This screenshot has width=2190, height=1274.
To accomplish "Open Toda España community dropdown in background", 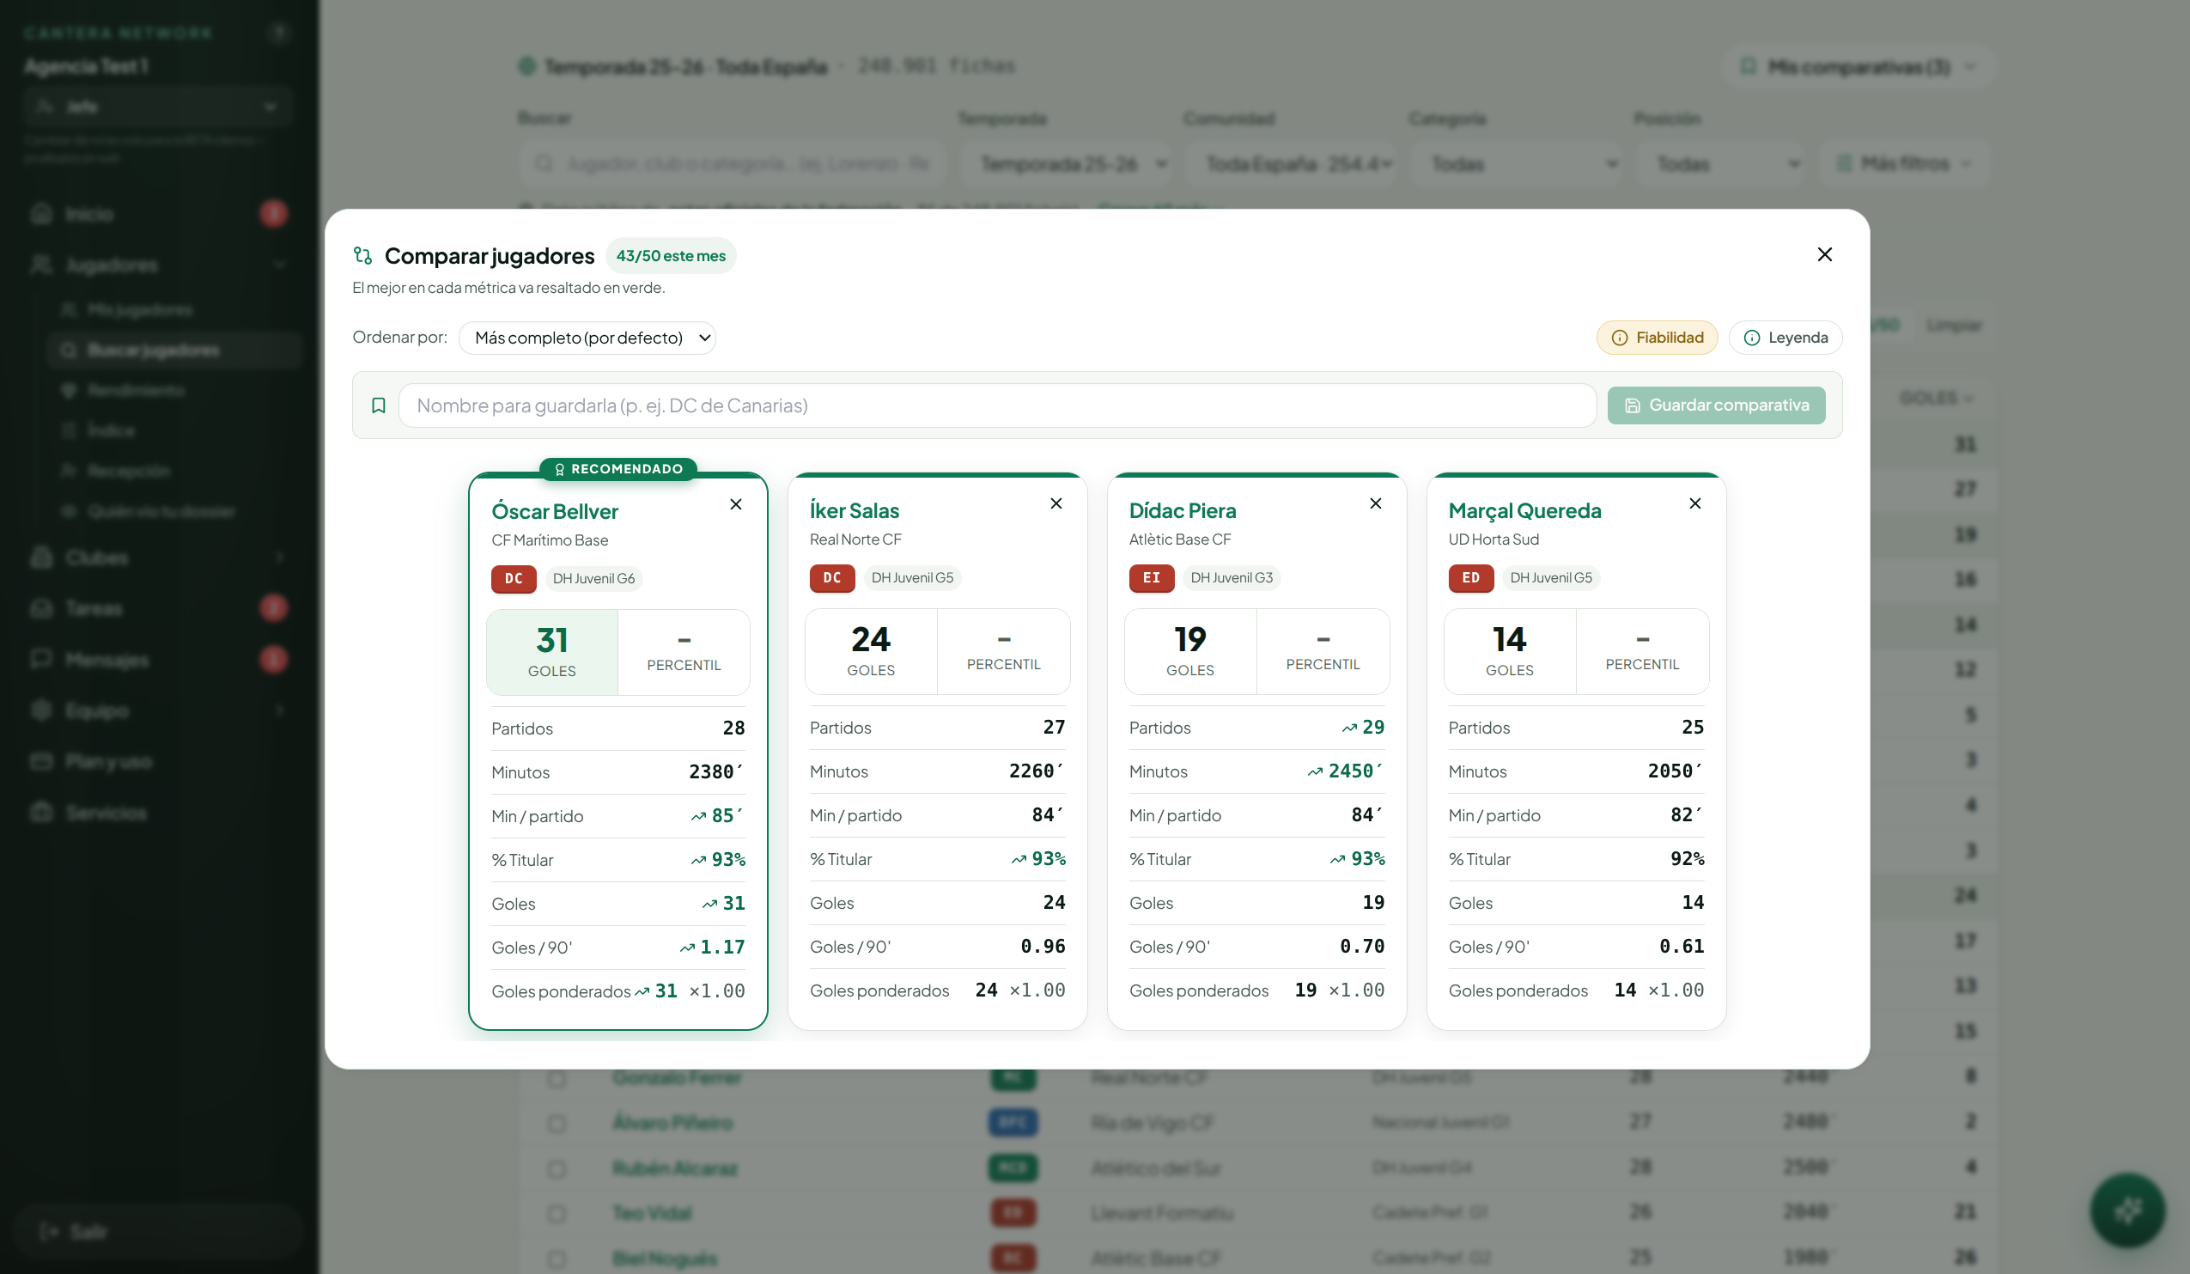I will [1292, 163].
